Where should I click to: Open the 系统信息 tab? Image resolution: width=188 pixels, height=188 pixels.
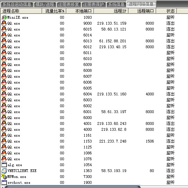coord(116,5)
